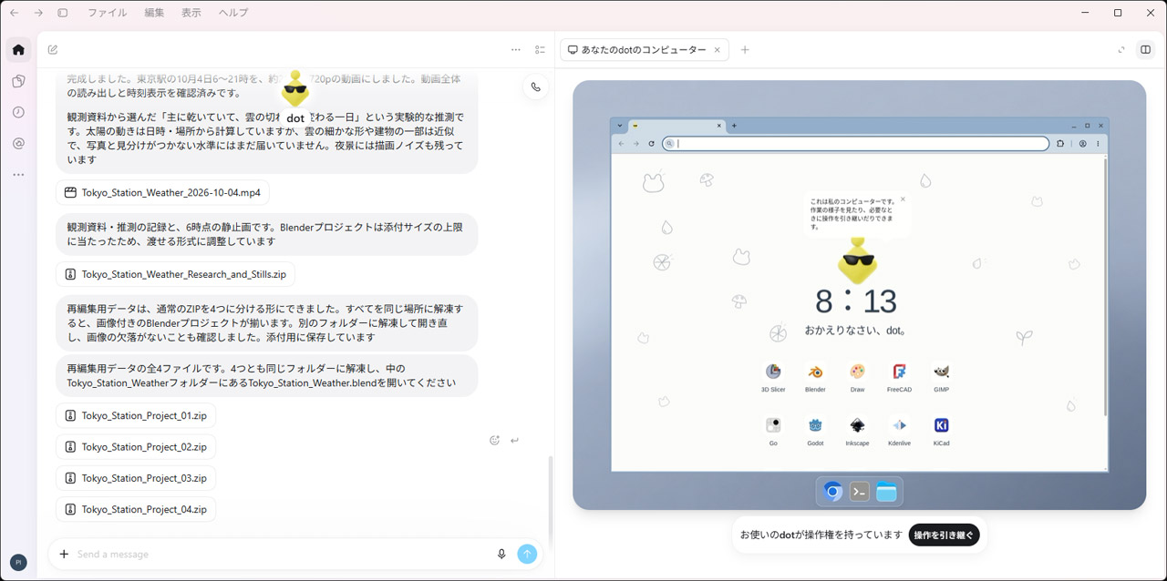Open the Tokyo_Station_Weather_2026-10-04.mp4 attachment
This screenshot has width=1167, height=581.
click(162, 193)
